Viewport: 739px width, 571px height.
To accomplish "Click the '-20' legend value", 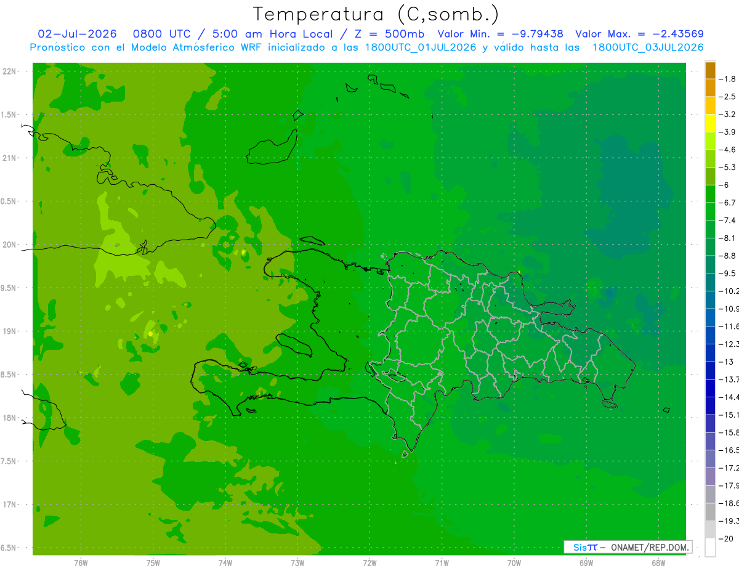I will click(725, 538).
